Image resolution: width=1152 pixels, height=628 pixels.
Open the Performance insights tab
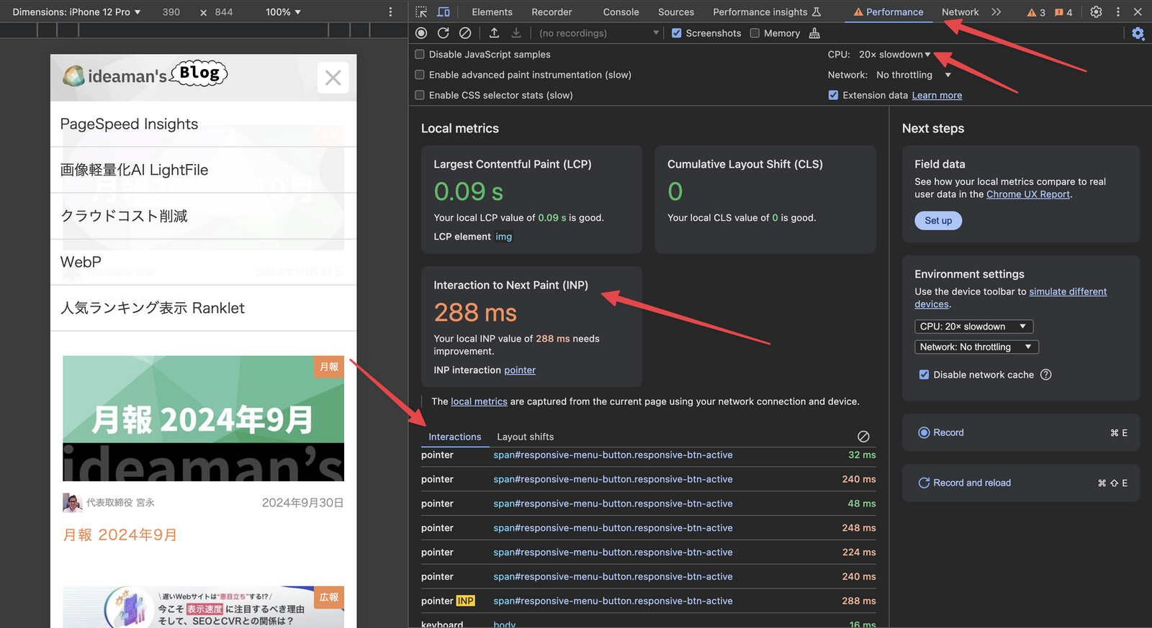766,12
